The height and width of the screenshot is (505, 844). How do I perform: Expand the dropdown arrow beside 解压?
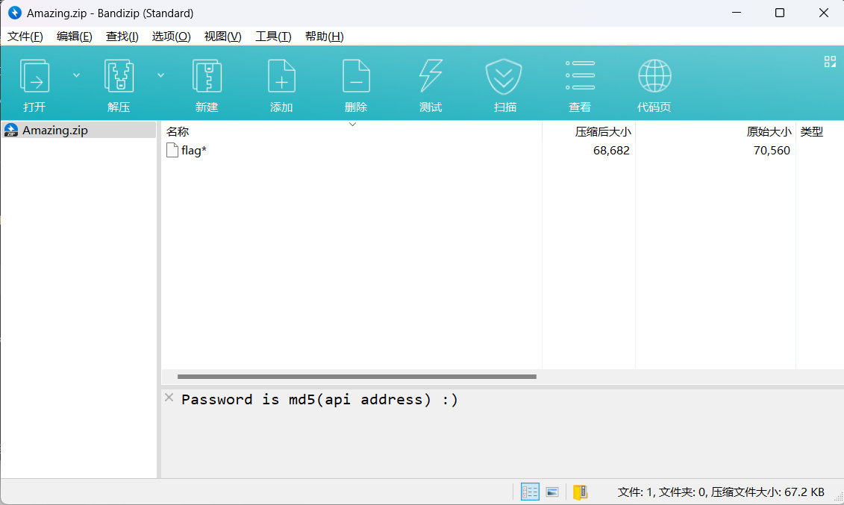(160, 75)
